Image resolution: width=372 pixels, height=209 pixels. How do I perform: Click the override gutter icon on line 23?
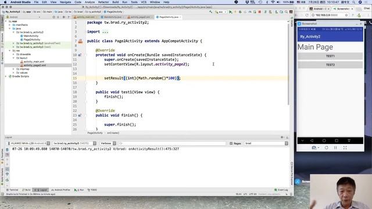coord(80,116)
